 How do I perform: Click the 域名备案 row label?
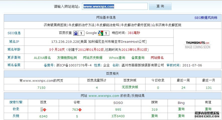(x=14, y=65)
